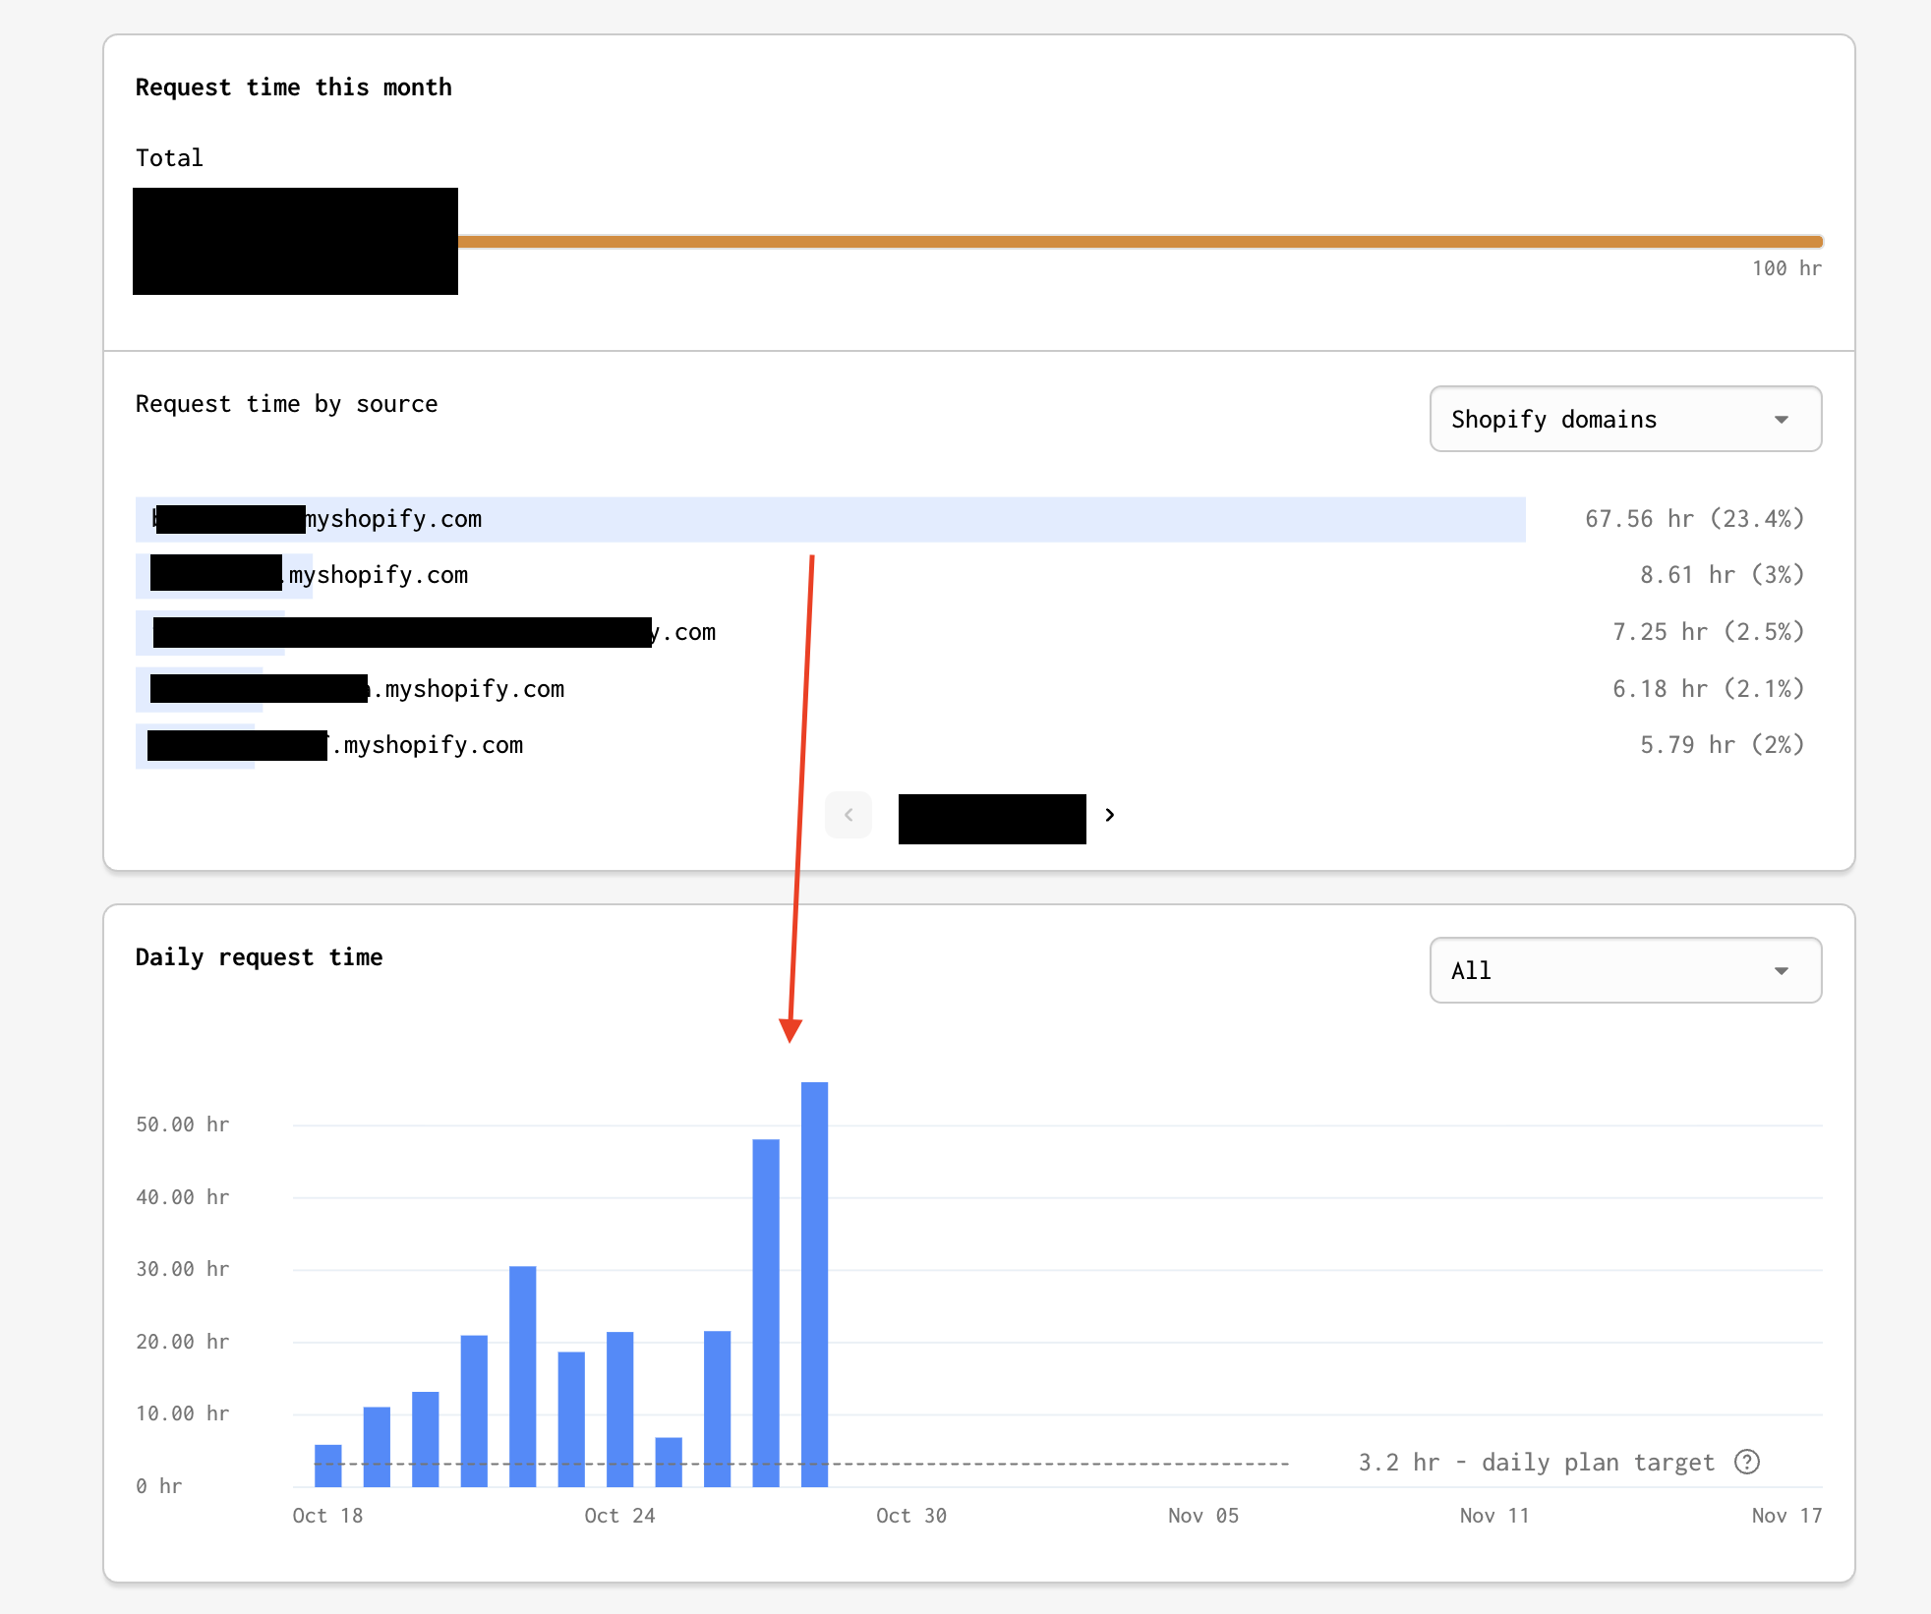
Task: Click the Shopify domains dropdown arrow
Action: point(1781,420)
